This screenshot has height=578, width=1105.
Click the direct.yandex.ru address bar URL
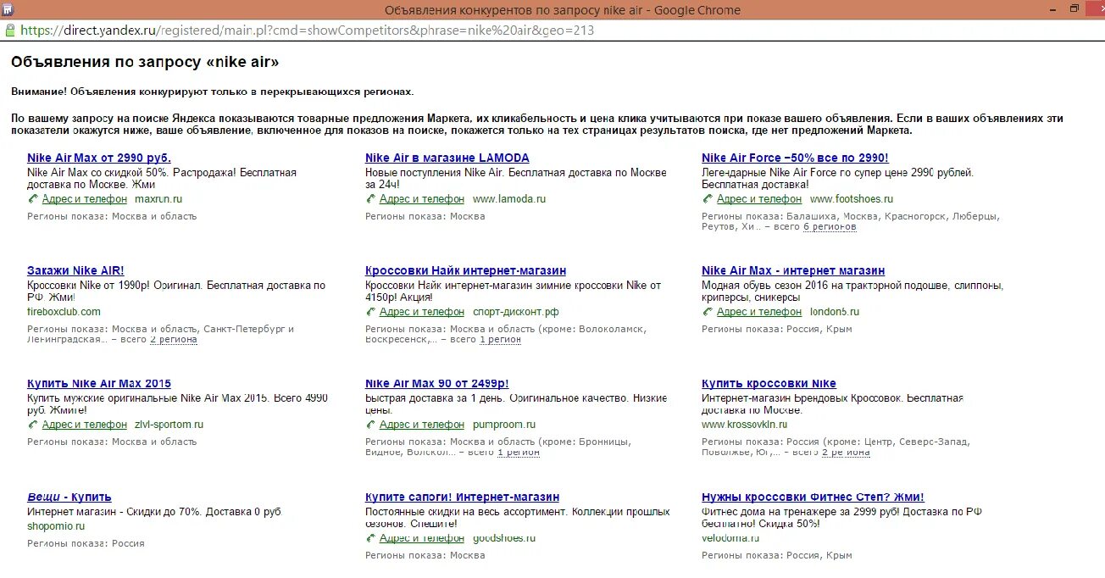pyautogui.click(x=307, y=31)
